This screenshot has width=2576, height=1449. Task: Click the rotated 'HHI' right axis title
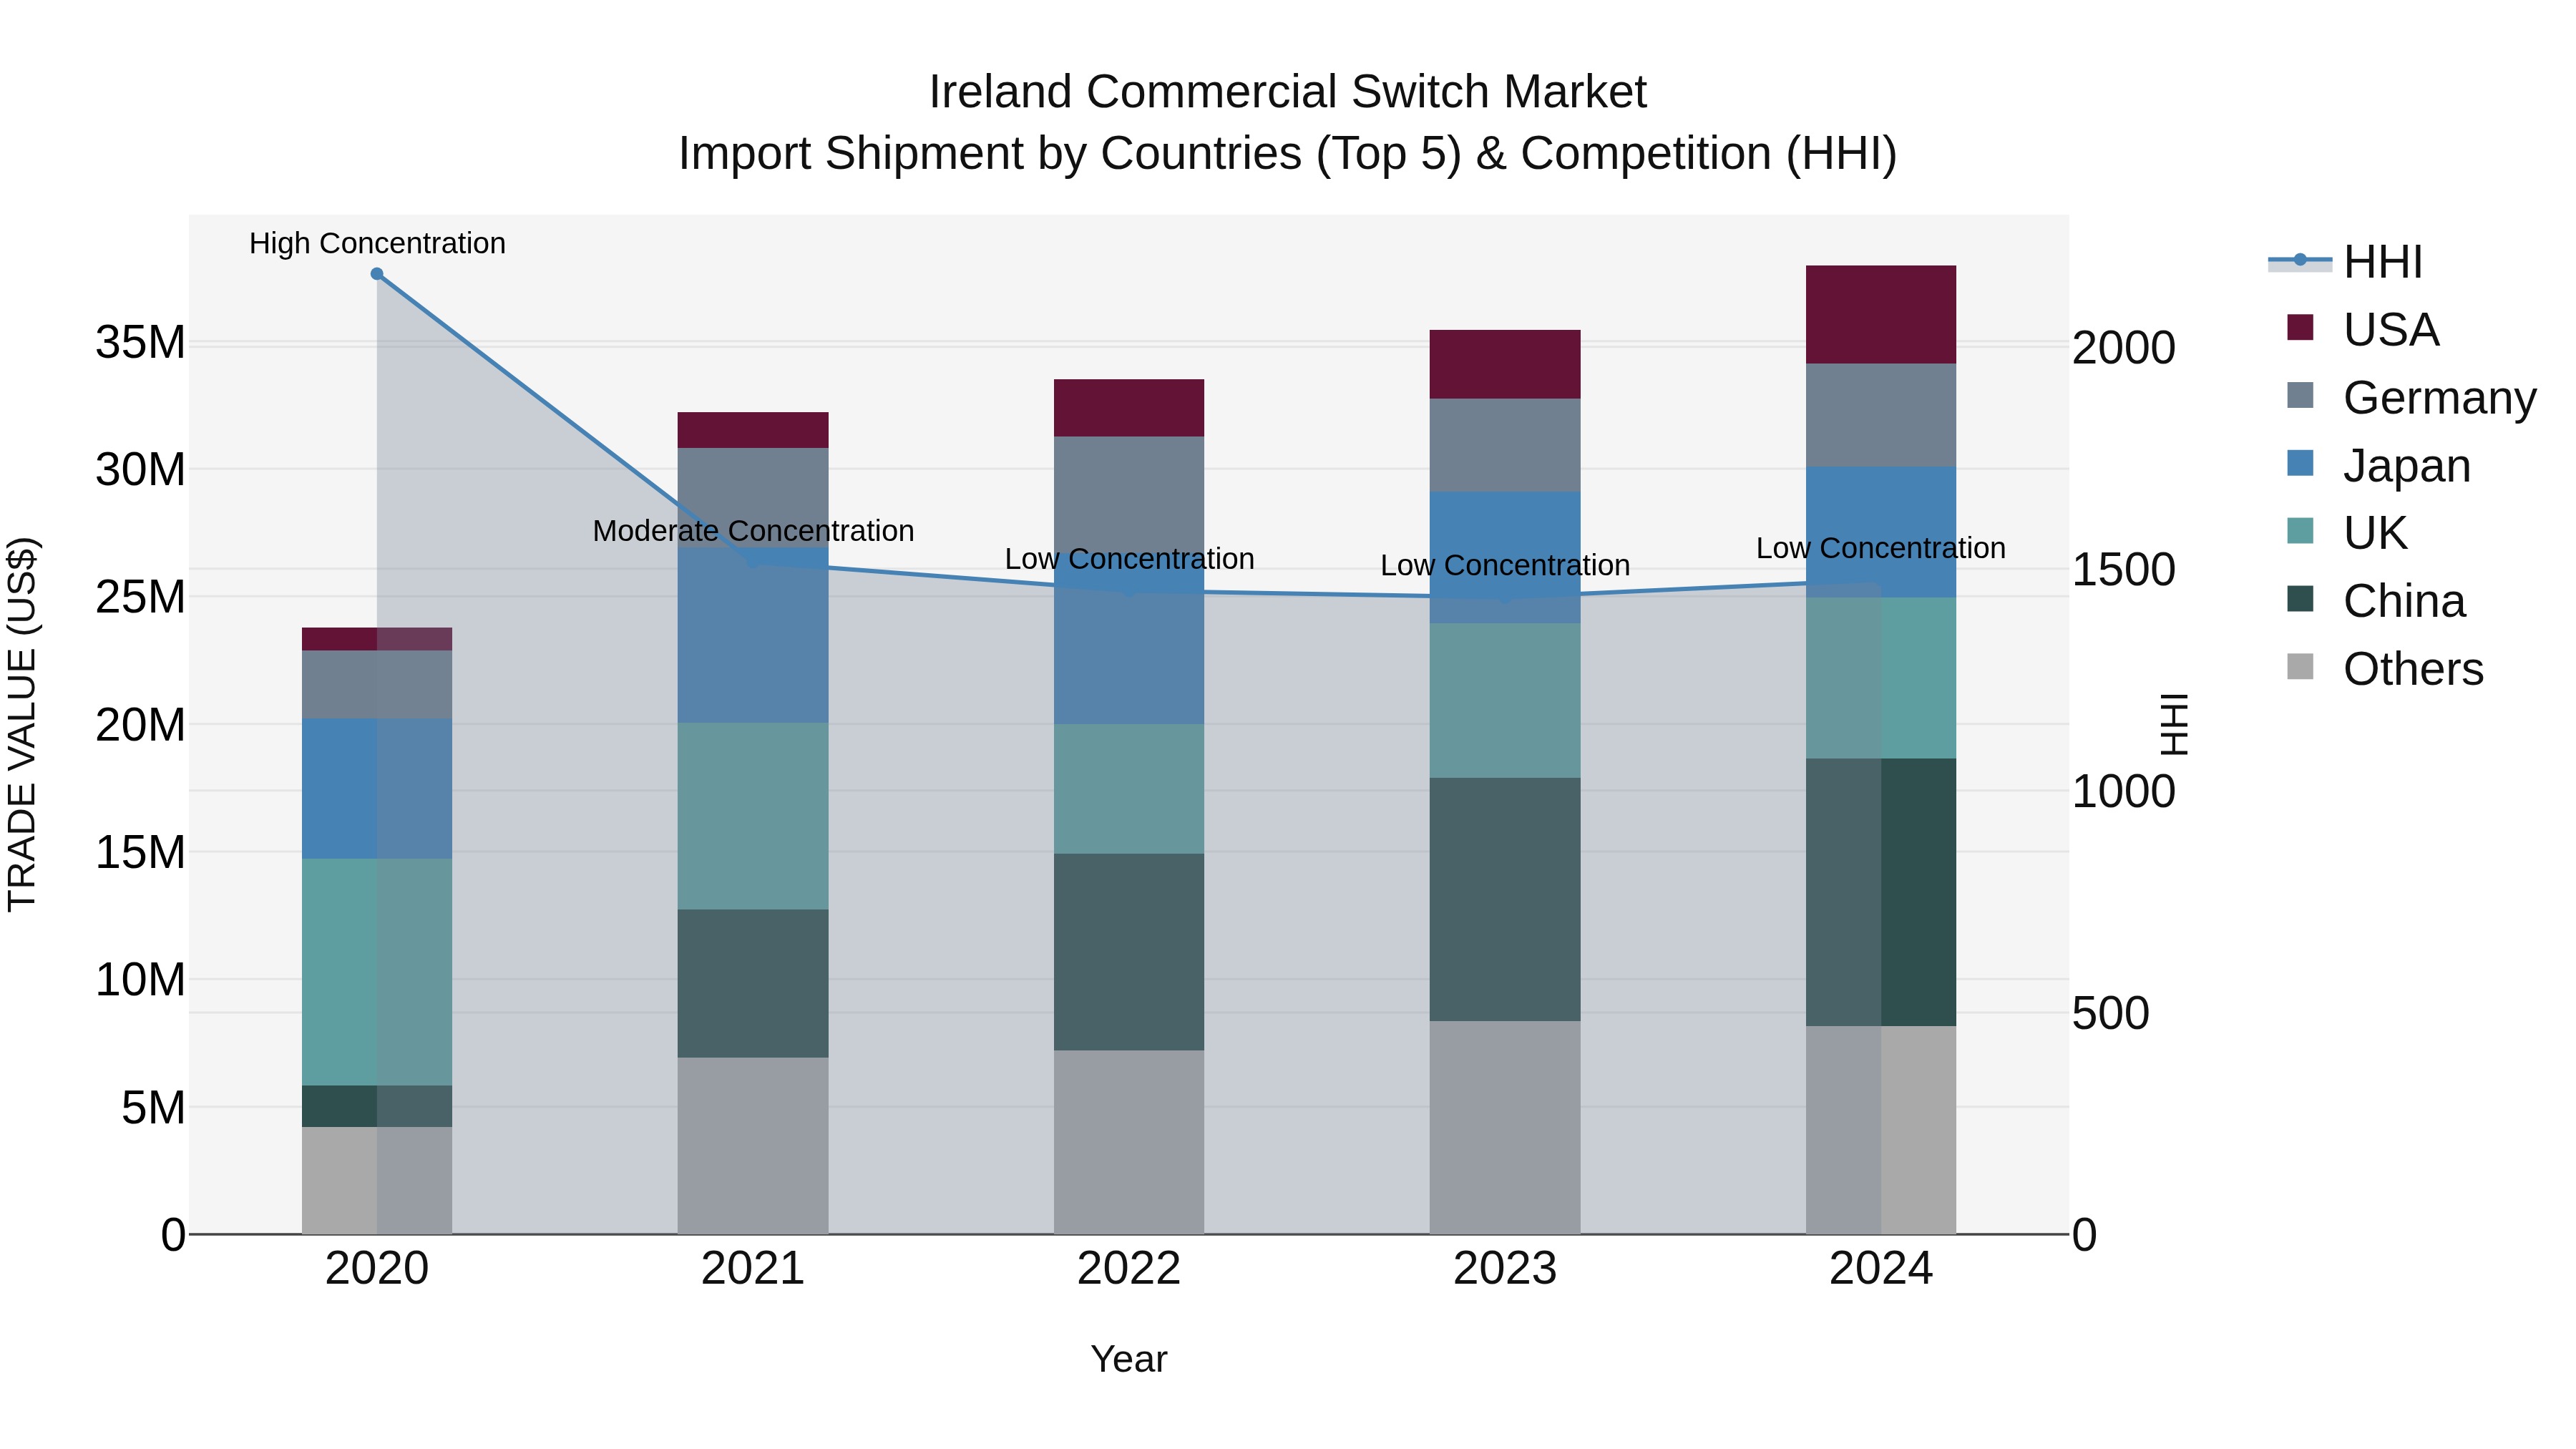[2175, 724]
